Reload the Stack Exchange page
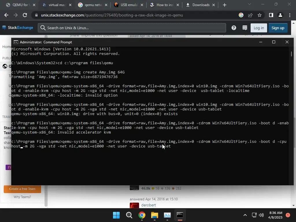This screenshot has height=222, width=296. pos(25,15)
